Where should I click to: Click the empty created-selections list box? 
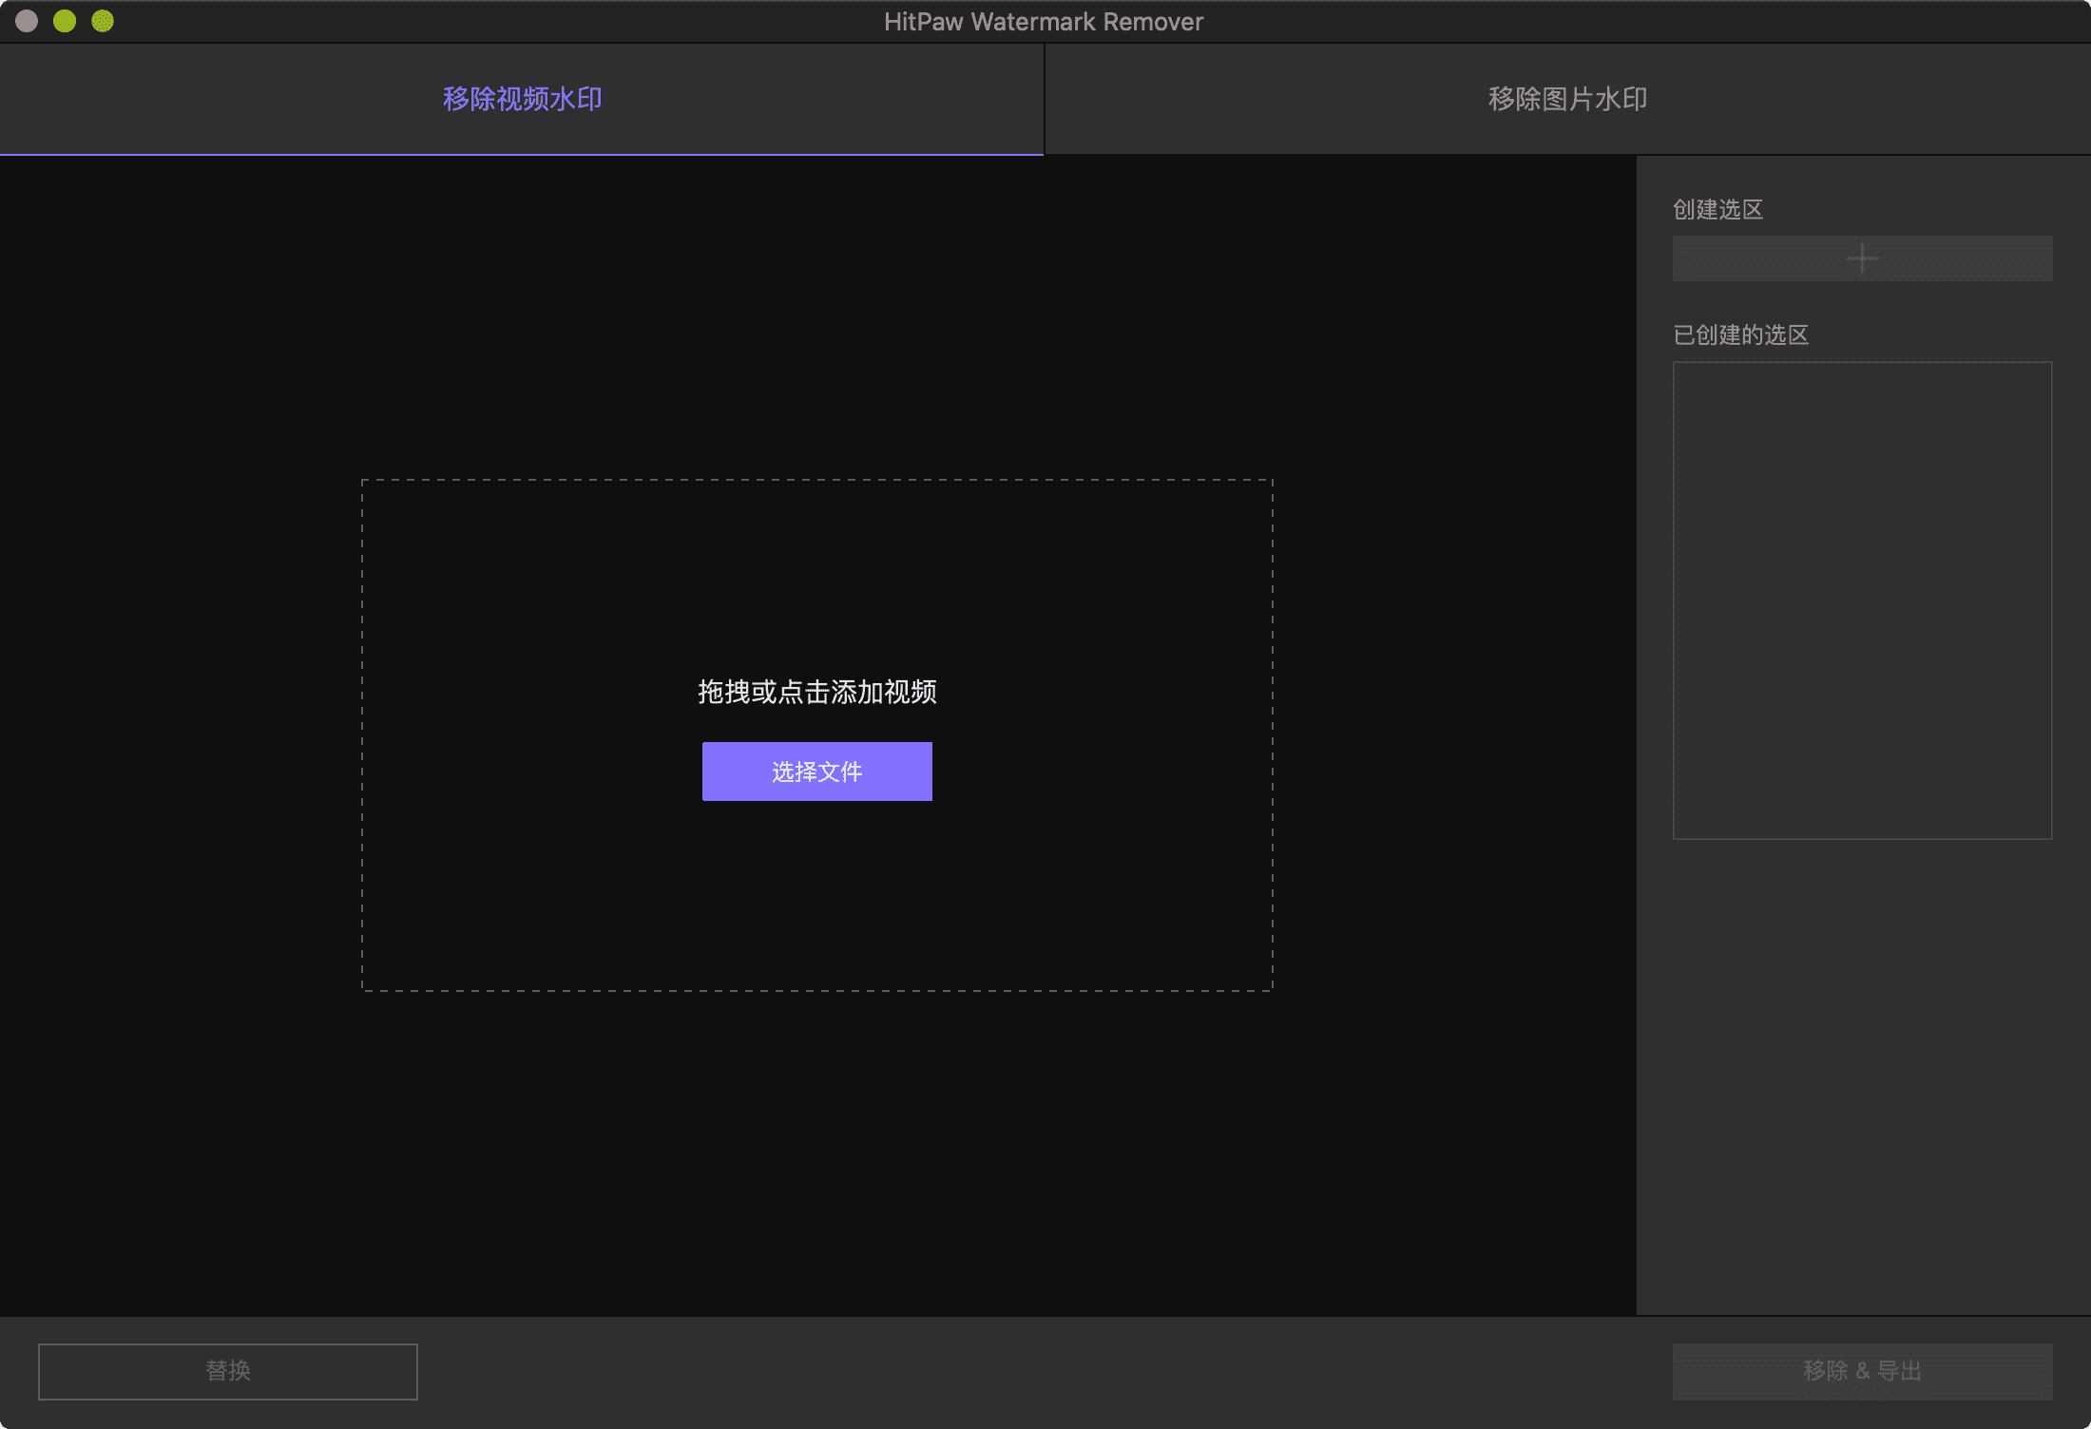pos(1861,599)
